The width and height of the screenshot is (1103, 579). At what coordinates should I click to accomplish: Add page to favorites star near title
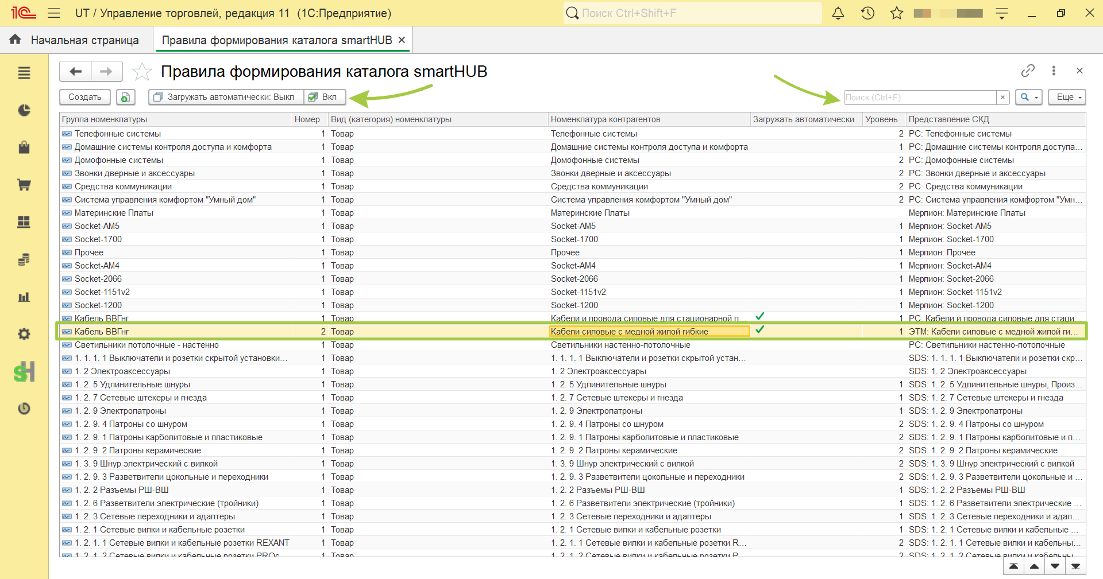[x=142, y=72]
